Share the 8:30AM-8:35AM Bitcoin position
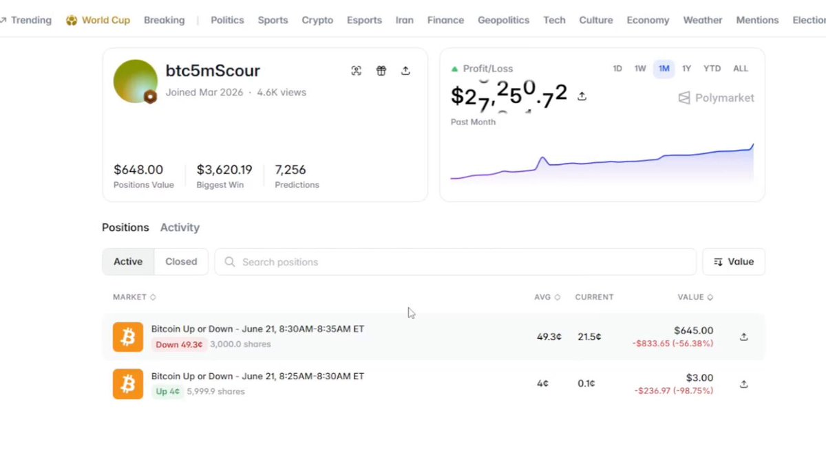The height and width of the screenshot is (464, 826). [x=743, y=337]
